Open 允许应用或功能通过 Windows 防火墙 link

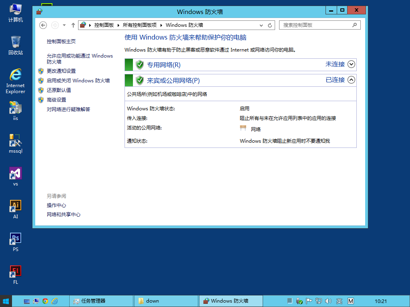pyautogui.click(x=80, y=59)
